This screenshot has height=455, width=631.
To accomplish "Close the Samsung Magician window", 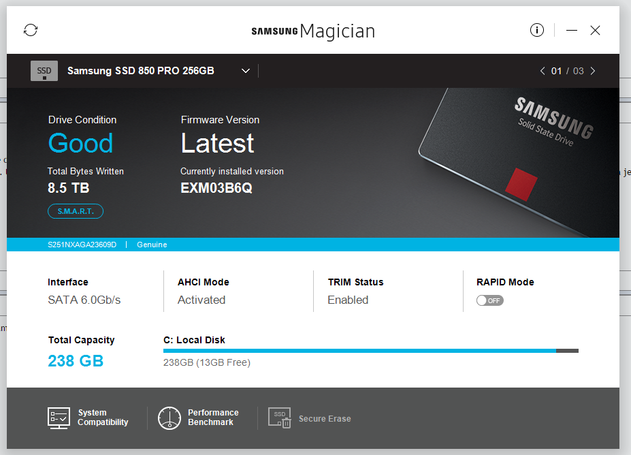I will coord(595,30).
